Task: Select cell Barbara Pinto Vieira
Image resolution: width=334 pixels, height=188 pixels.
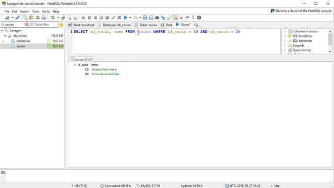Action: coord(104,69)
